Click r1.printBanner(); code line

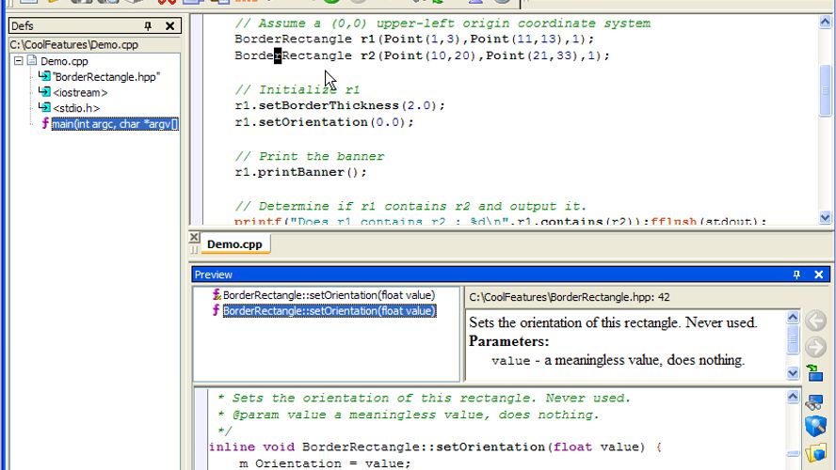pyautogui.click(x=300, y=172)
